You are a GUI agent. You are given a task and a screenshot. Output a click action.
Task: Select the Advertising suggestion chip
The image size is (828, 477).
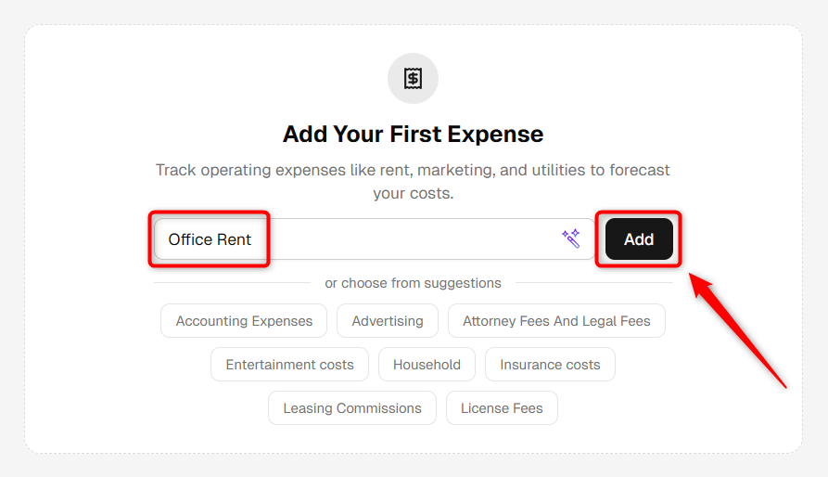tap(388, 321)
